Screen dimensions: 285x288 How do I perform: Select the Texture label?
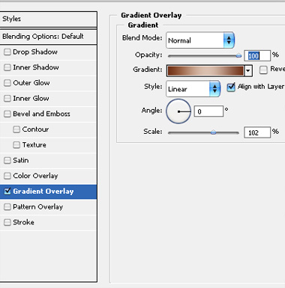[34, 145]
